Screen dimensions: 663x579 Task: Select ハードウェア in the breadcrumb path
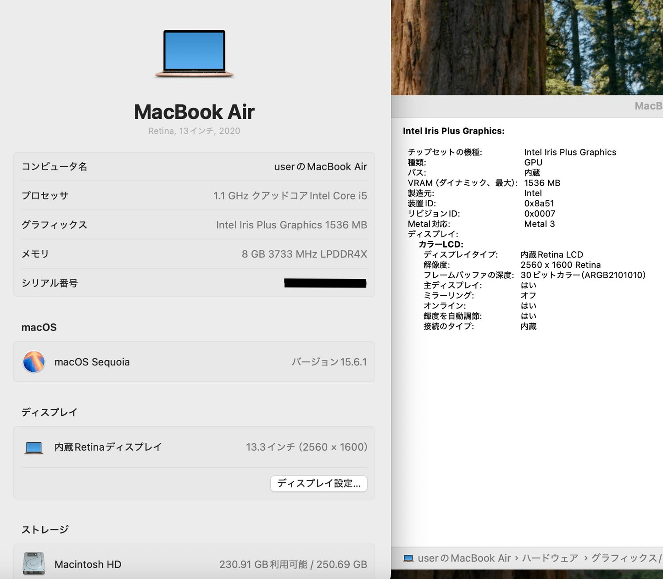[x=549, y=558]
